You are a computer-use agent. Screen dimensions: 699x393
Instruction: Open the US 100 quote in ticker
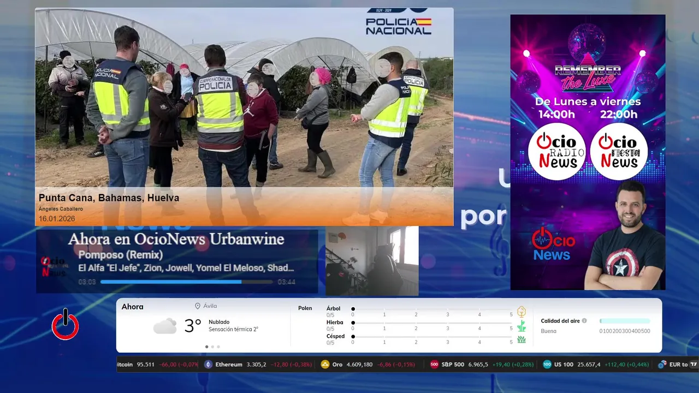(596, 365)
